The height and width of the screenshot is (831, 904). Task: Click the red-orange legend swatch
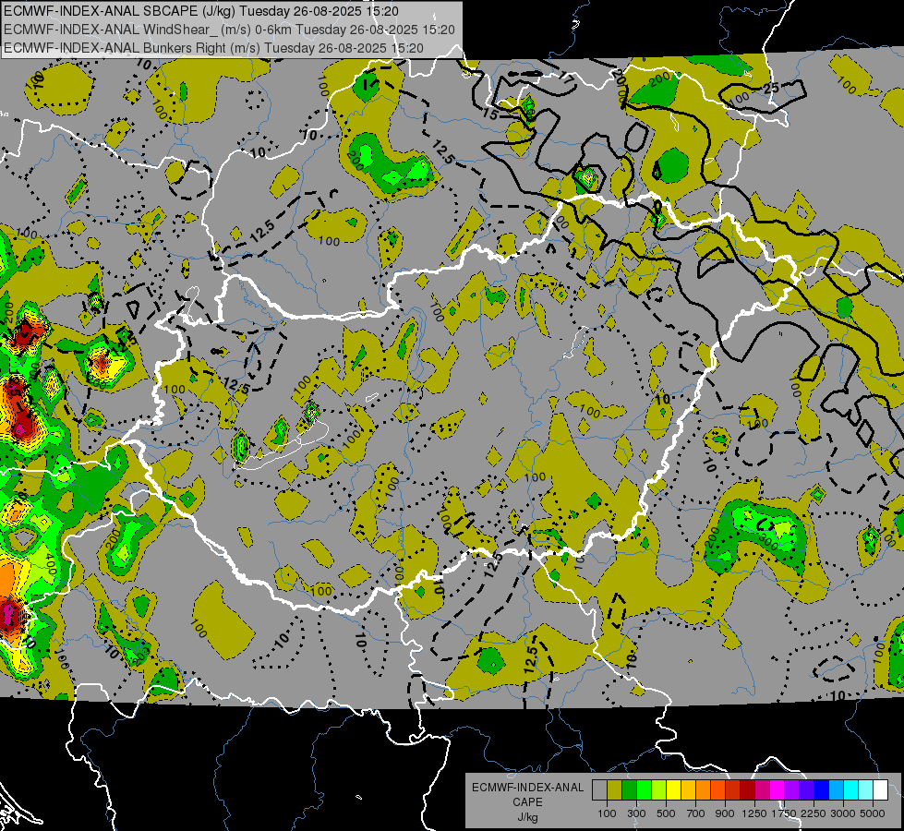[717, 790]
